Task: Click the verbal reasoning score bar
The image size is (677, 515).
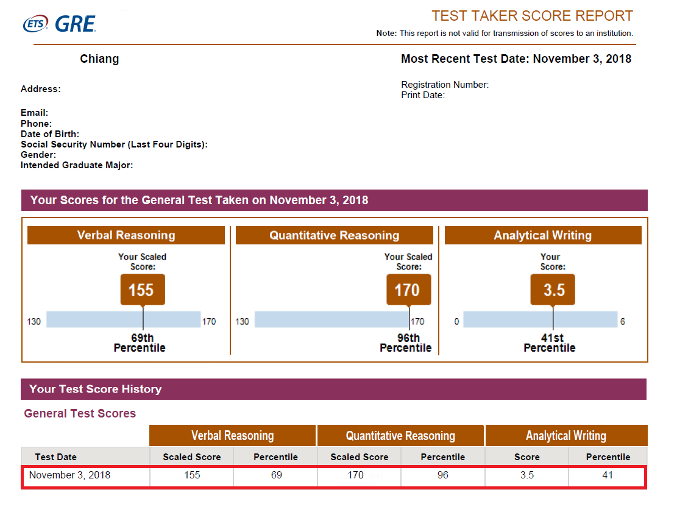Action: (124, 319)
